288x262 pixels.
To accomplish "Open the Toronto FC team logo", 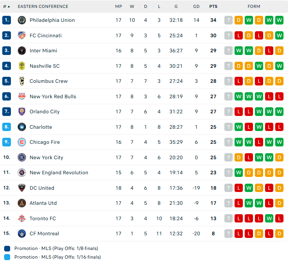I will click(x=22, y=218).
